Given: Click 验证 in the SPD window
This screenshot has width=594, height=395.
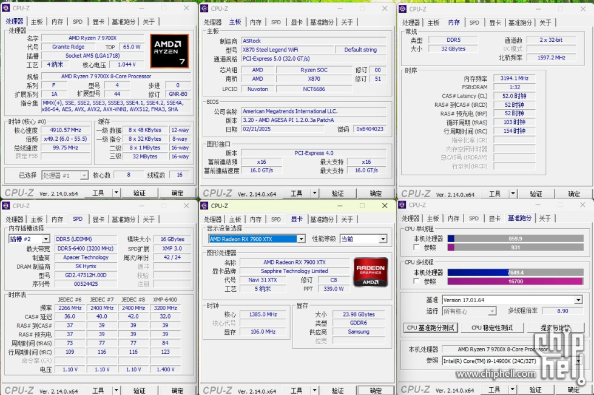Looking at the screenshot, I should [x=140, y=391].
